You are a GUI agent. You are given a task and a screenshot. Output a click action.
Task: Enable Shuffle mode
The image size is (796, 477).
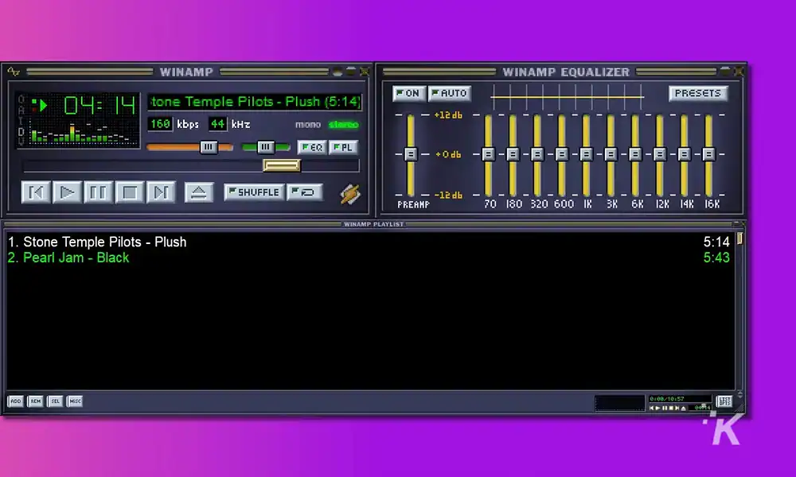pos(253,192)
